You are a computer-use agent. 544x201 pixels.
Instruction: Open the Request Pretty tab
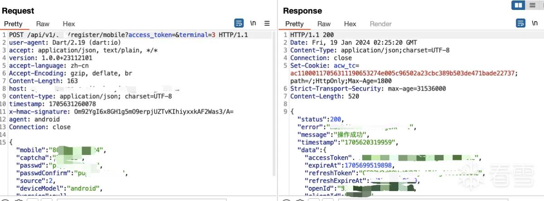point(13,24)
